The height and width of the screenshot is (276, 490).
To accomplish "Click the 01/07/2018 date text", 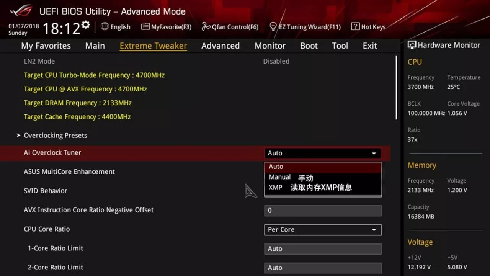I will 24,26.
